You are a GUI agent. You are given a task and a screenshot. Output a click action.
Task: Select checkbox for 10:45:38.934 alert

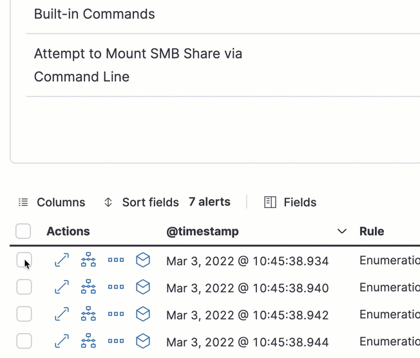24,260
